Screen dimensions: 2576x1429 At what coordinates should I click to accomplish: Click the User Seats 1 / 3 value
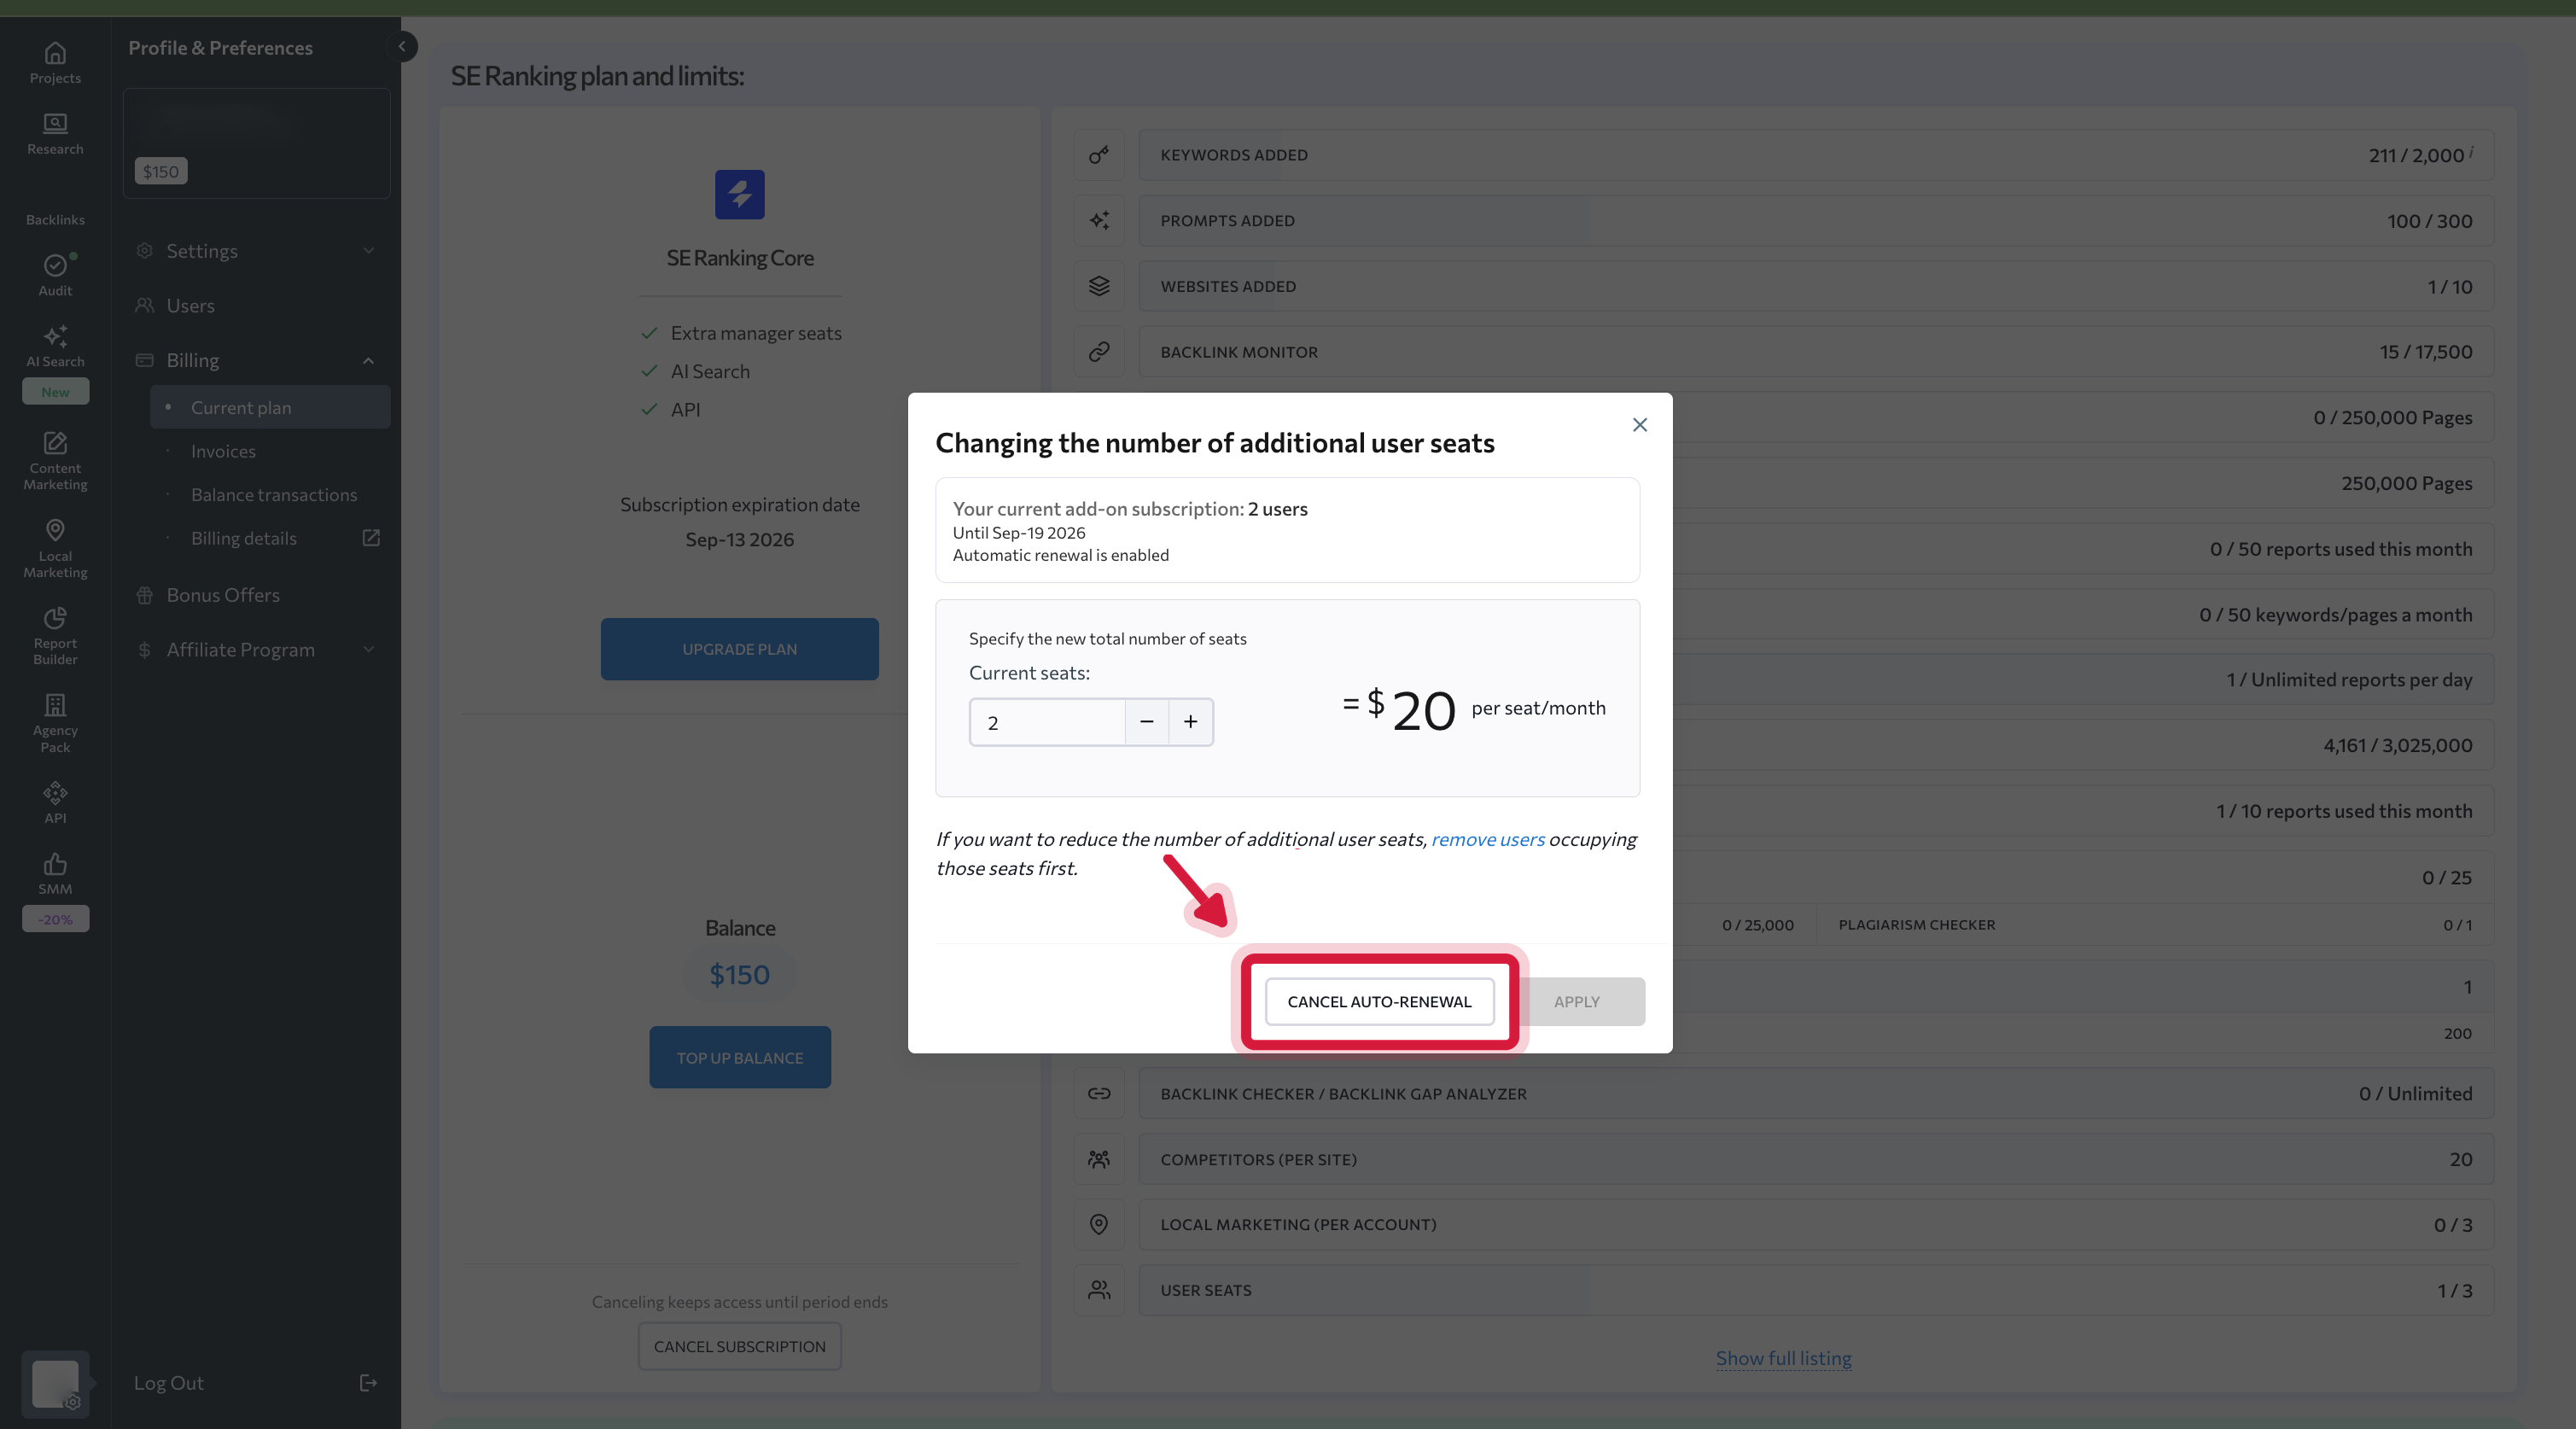2454,1290
